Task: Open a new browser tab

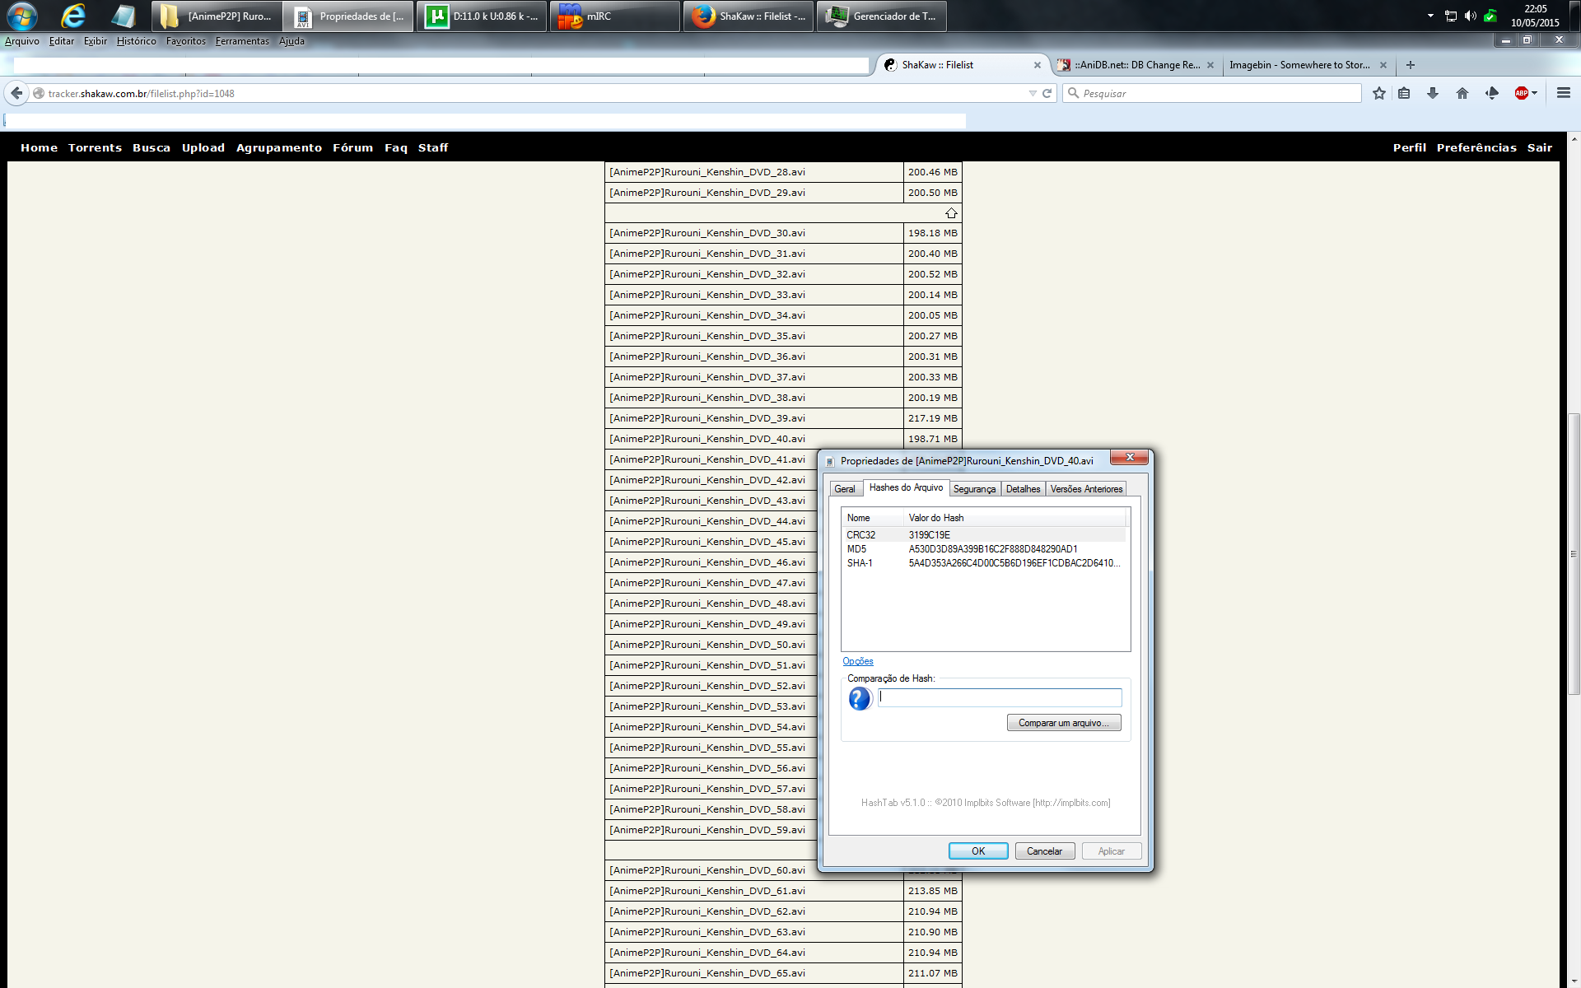Action: 1411,65
